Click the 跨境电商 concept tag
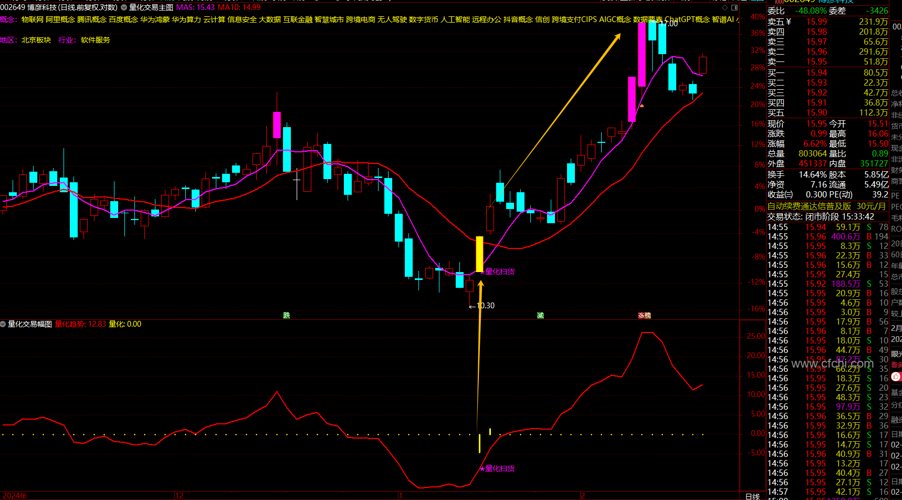Image resolution: width=902 pixels, height=500 pixels. pos(361,19)
